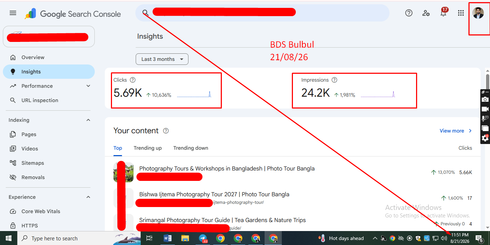Click the video record icon in side widget
This screenshot has width=490, height=245.
point(485,109)
